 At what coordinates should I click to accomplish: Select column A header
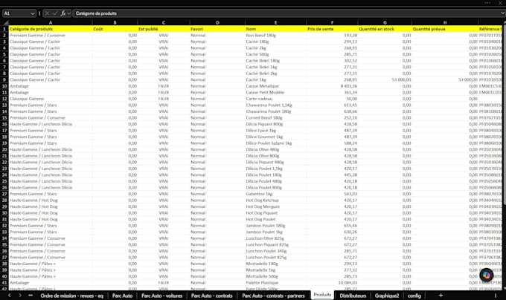pos(51,22)
